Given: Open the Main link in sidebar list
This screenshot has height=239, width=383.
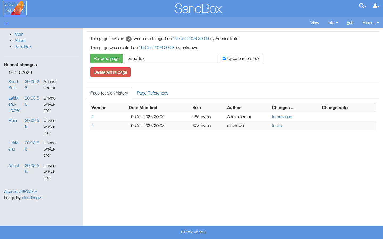Looking at the screenshot, I should 19,34.
